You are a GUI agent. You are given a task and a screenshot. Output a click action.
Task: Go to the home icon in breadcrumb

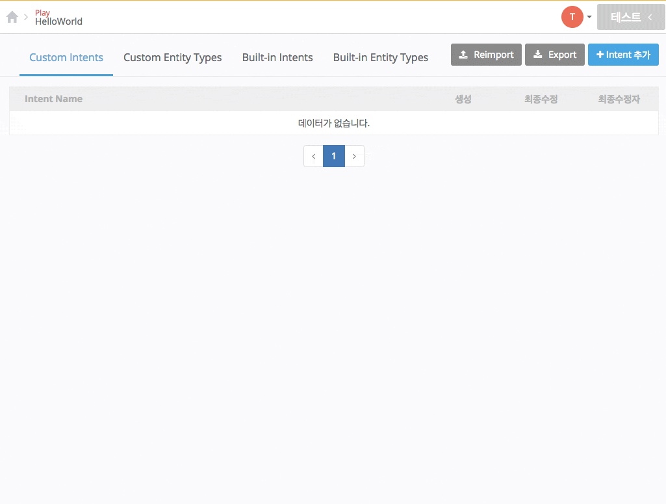pyautogui.click(x=12, y=18)
